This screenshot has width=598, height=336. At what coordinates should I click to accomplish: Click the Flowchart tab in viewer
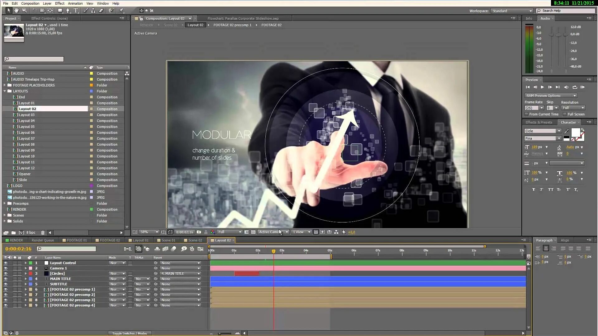click(x=242, y=18)
